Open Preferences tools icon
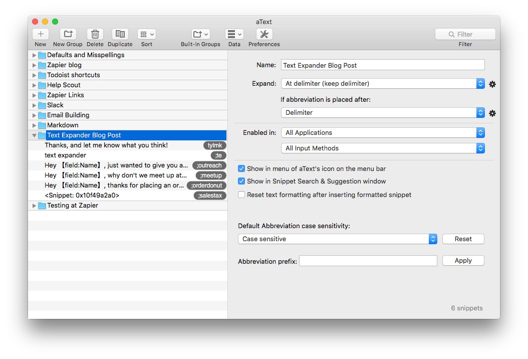528x359 pixels. [265, 34]
